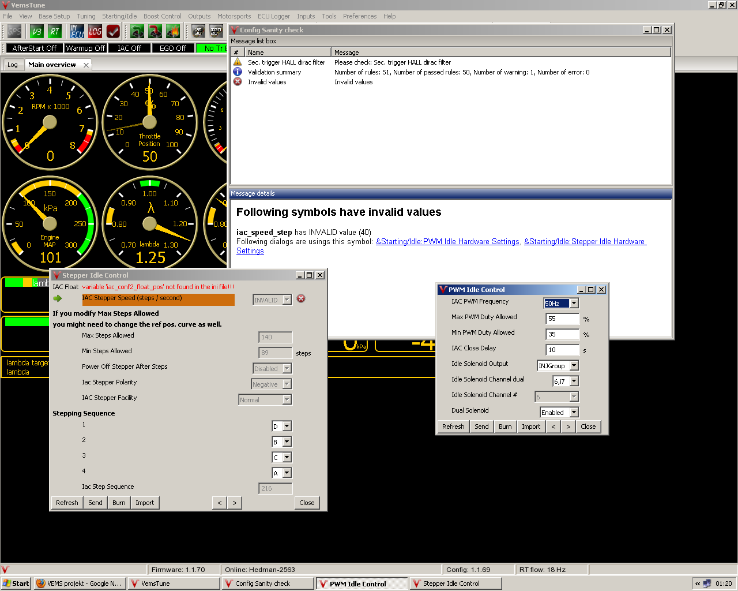Screen dimensions: 738x591
Task: Click the Start button on taskbar
Action: coord(16,583)
